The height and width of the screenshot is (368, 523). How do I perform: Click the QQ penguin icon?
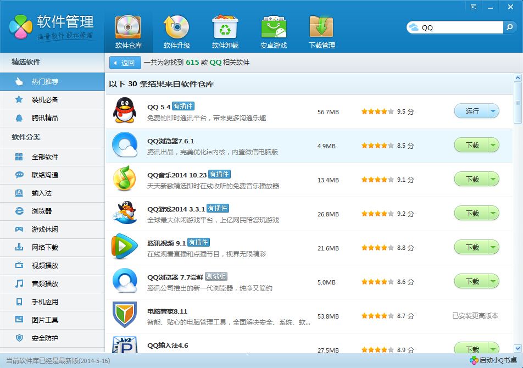(125, 111)
